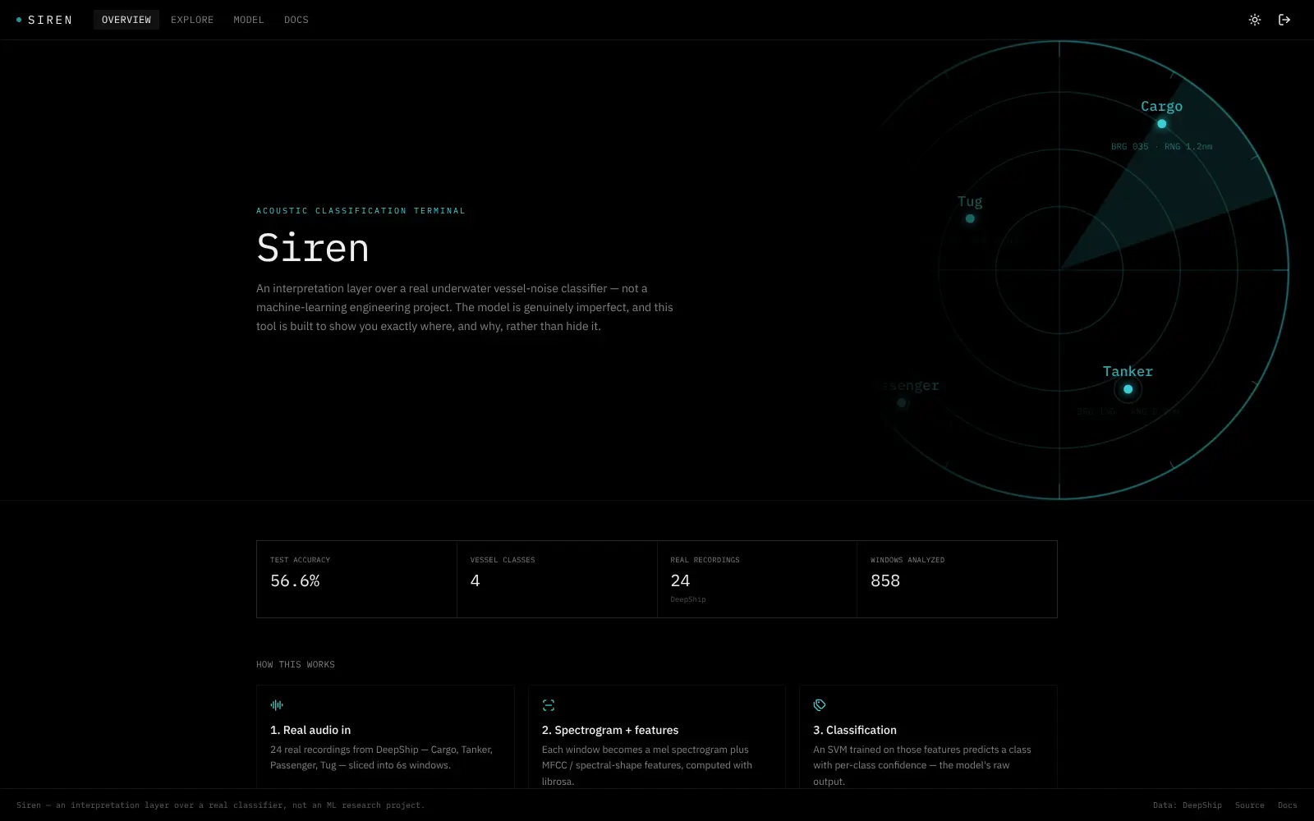Click the Windows Analyzed value 858
This screenshot has height=821, width=1314.
pos(885,580)
